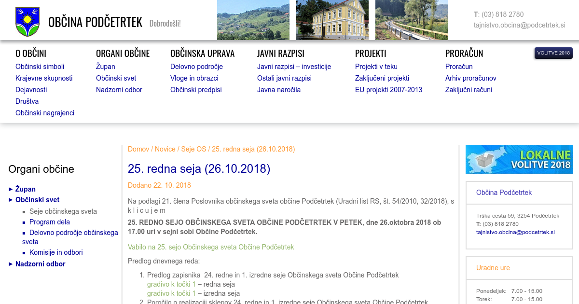This screenshot has width=579, height=304.
Task: Open EU projekti 2007-2013 link
Action: click(x=388, y=90)
